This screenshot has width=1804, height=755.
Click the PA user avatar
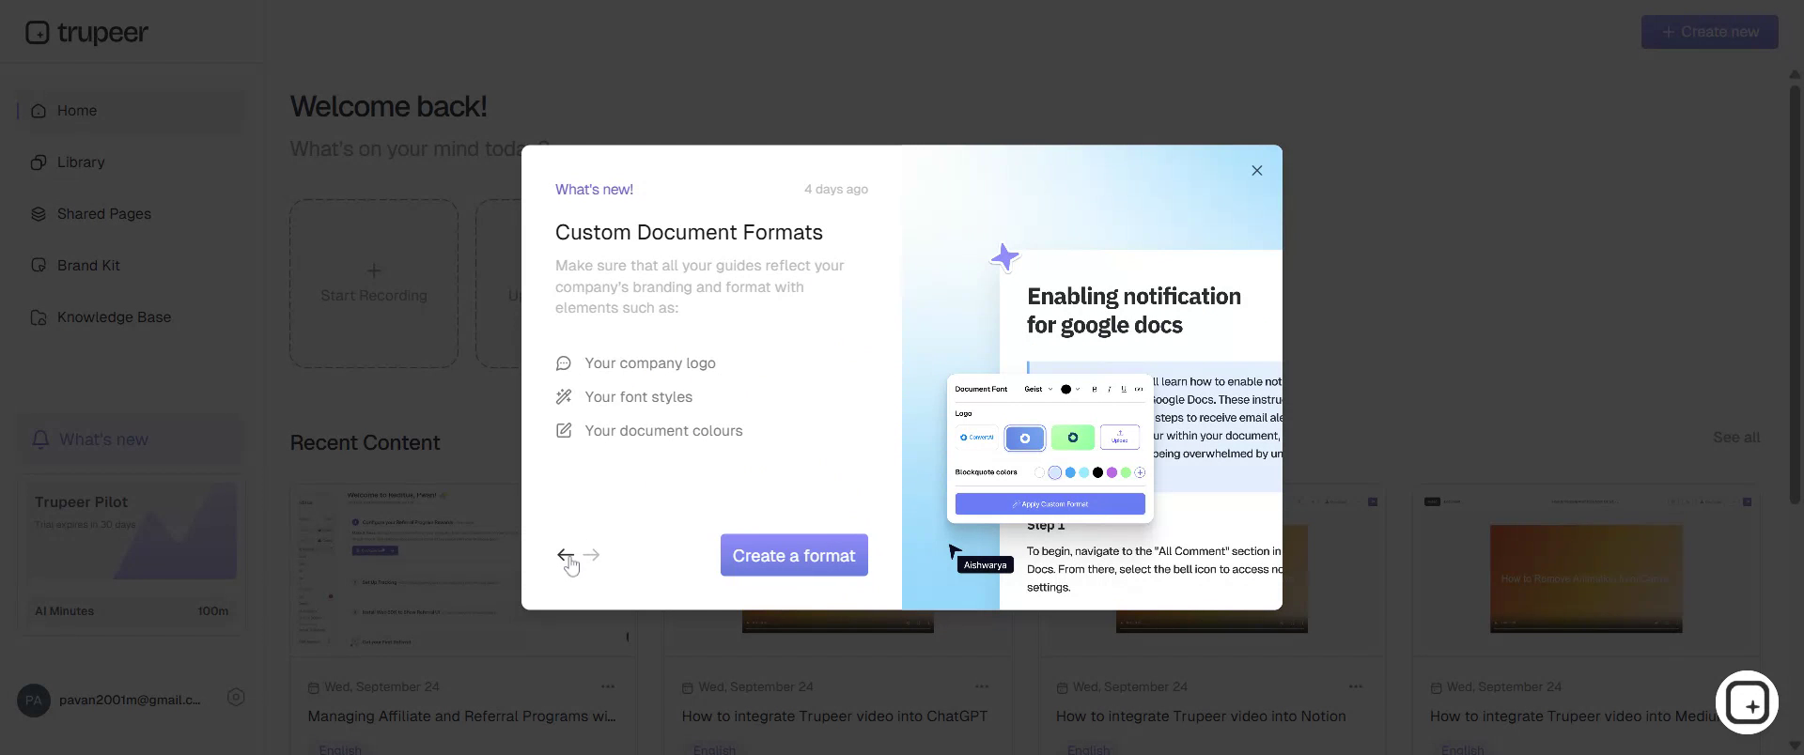[x=34, y=701]
